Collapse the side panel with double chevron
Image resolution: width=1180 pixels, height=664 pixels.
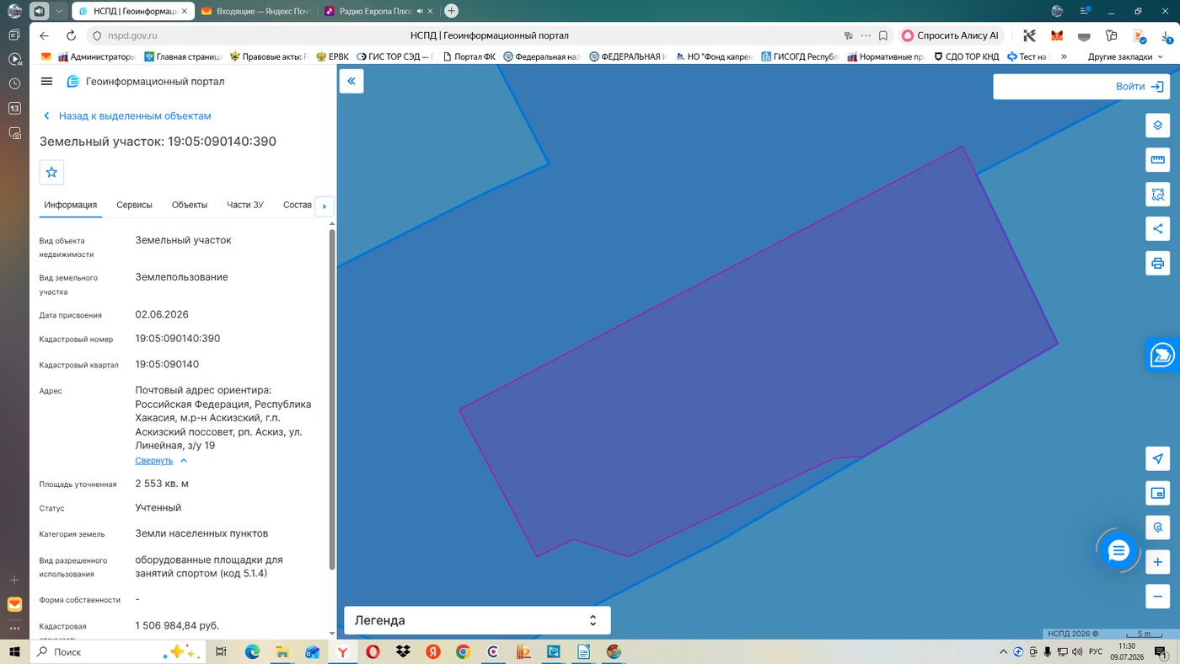[351, 81]
